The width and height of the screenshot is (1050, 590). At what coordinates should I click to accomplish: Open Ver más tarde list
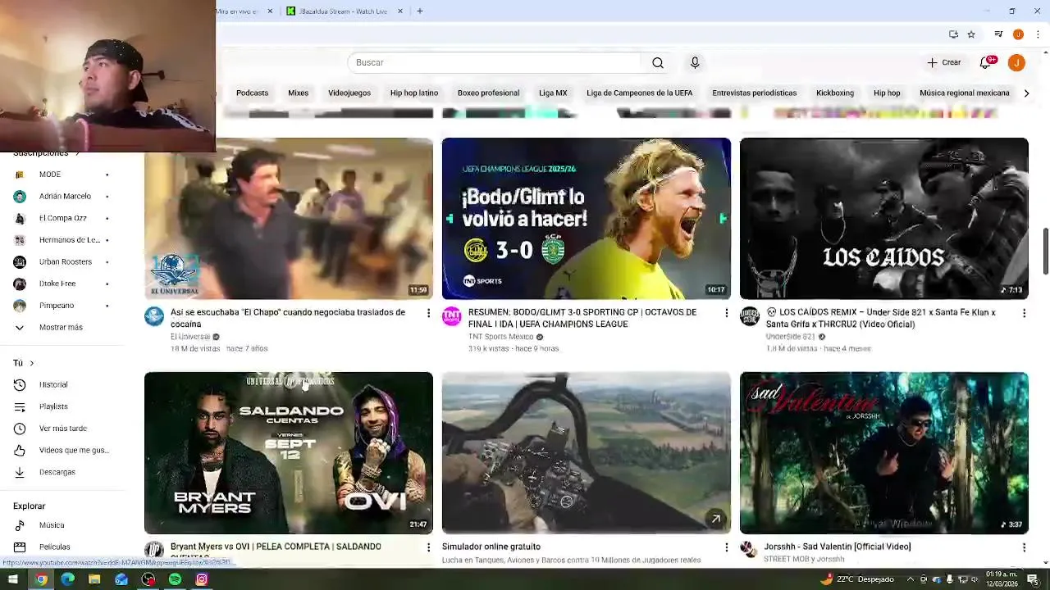point(62,429)
